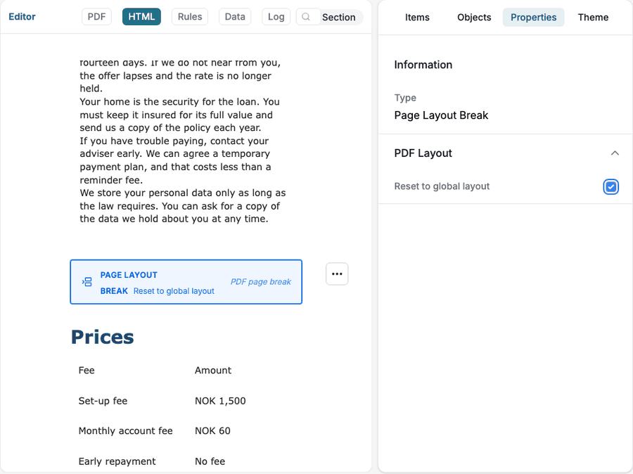Click the page layout break icon
633x474 pixels.
click(87, 282)
